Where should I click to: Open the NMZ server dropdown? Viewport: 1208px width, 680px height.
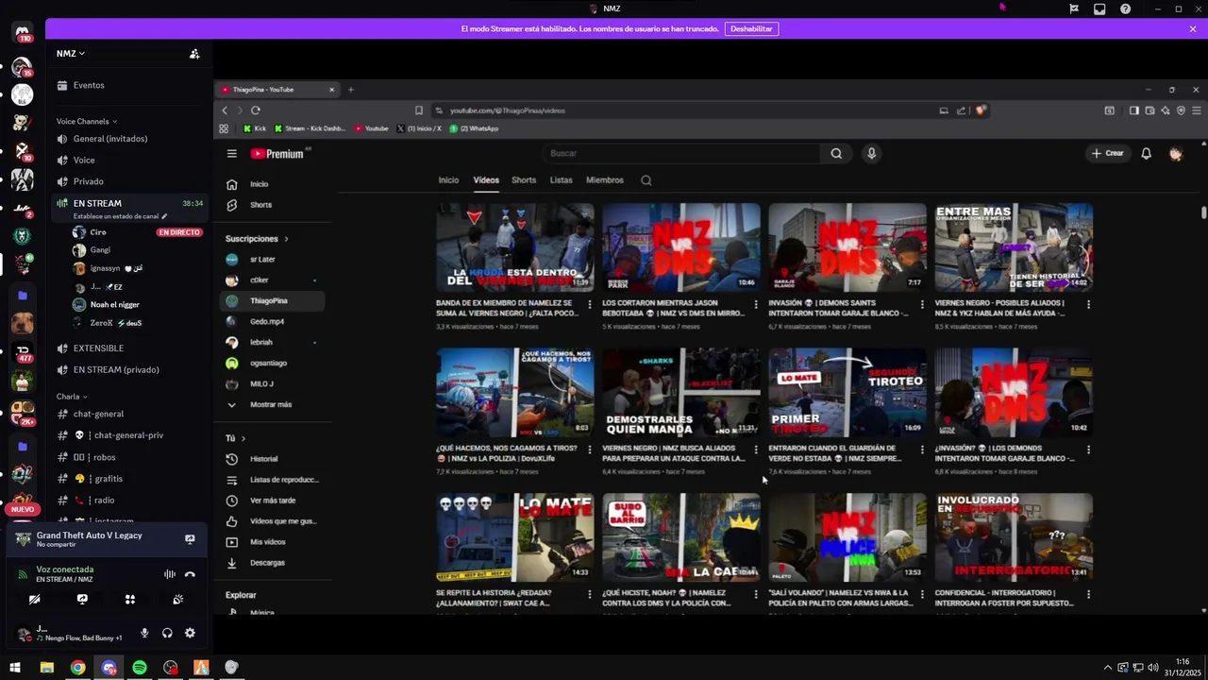71,53
